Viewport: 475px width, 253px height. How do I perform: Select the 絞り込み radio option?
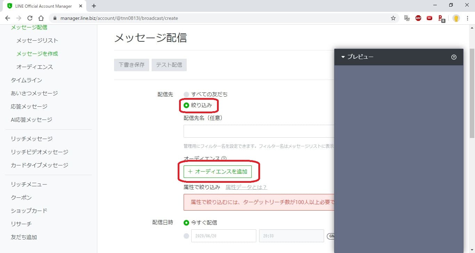pyautogui.click(x=186, y=105)
